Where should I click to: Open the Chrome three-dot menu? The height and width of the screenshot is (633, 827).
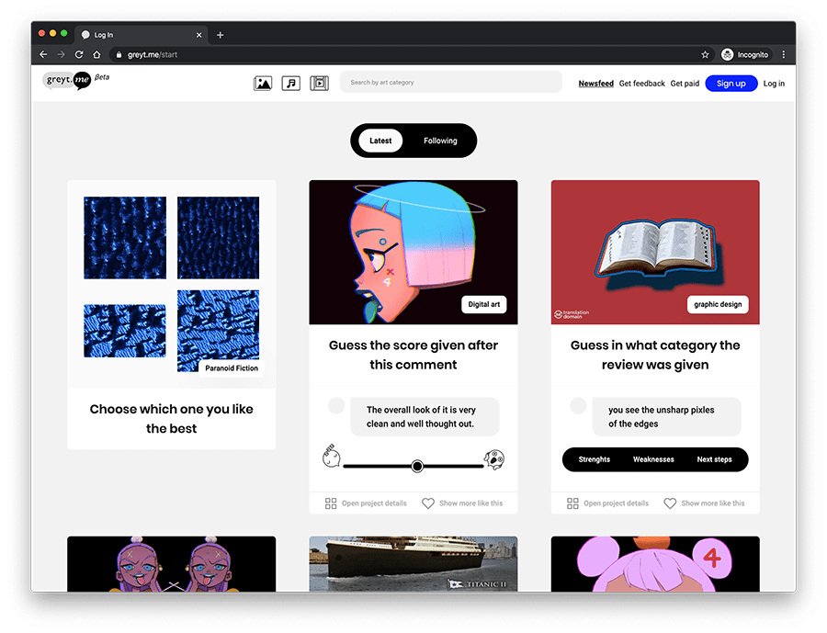point(784,54)
